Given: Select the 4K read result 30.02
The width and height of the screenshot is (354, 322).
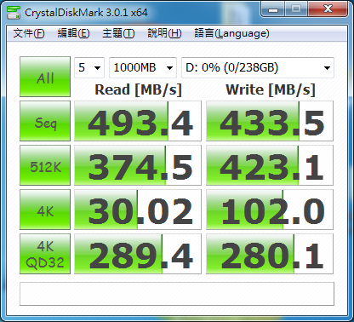Looking at the screenshot, I should (138, 210).
